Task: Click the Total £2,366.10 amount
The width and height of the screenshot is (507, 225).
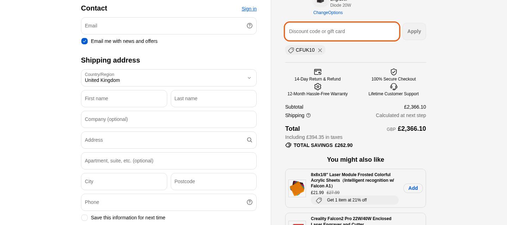Action: tap(412, 129)
